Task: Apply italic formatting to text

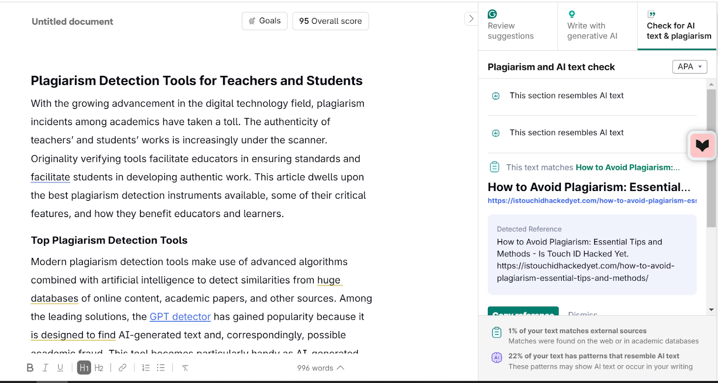Action: 45,368
